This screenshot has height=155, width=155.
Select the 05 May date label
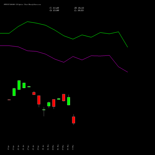pos(53,147)
